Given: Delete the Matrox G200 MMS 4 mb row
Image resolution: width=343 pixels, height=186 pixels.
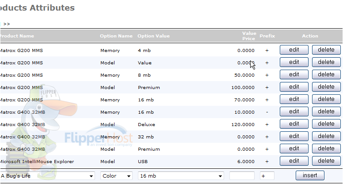Looking at the screenshot, I should [x=326, y=50].
